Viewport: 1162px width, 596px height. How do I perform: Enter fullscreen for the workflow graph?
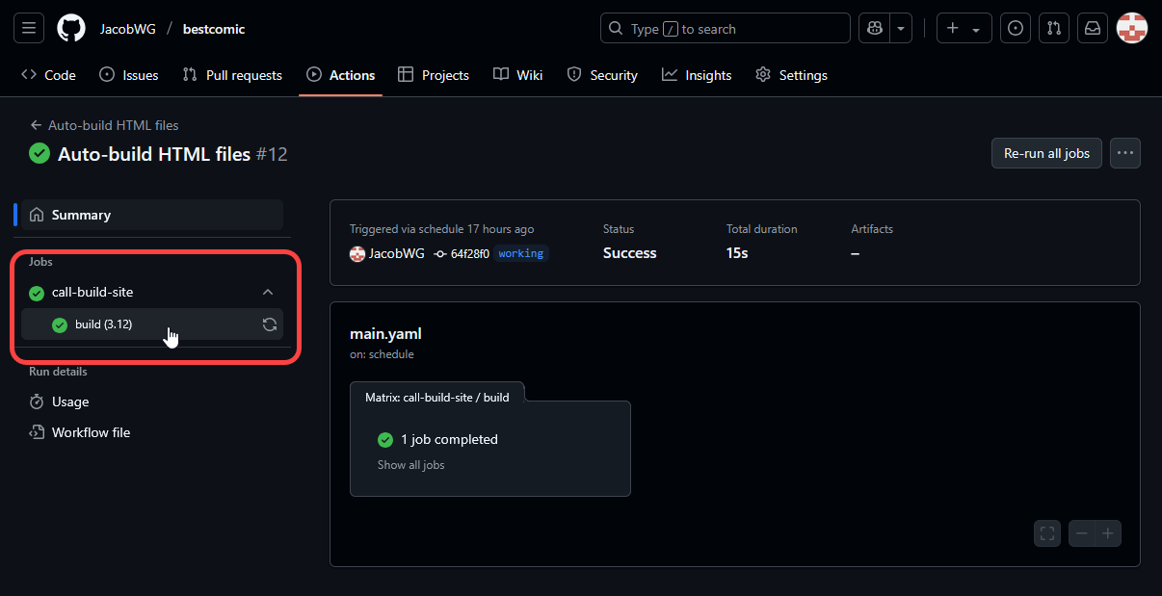(x=1047, y=533)
